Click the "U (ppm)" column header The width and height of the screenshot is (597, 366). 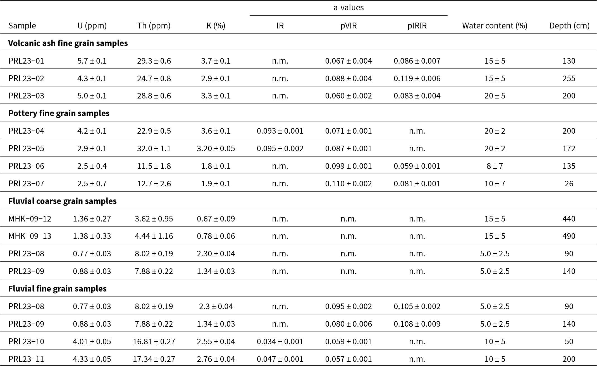click(x=92, y=26)
